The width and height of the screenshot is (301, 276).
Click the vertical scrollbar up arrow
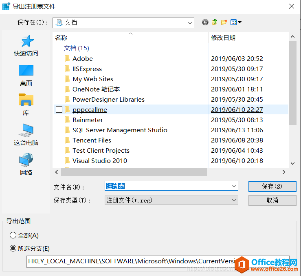[292, 37]
